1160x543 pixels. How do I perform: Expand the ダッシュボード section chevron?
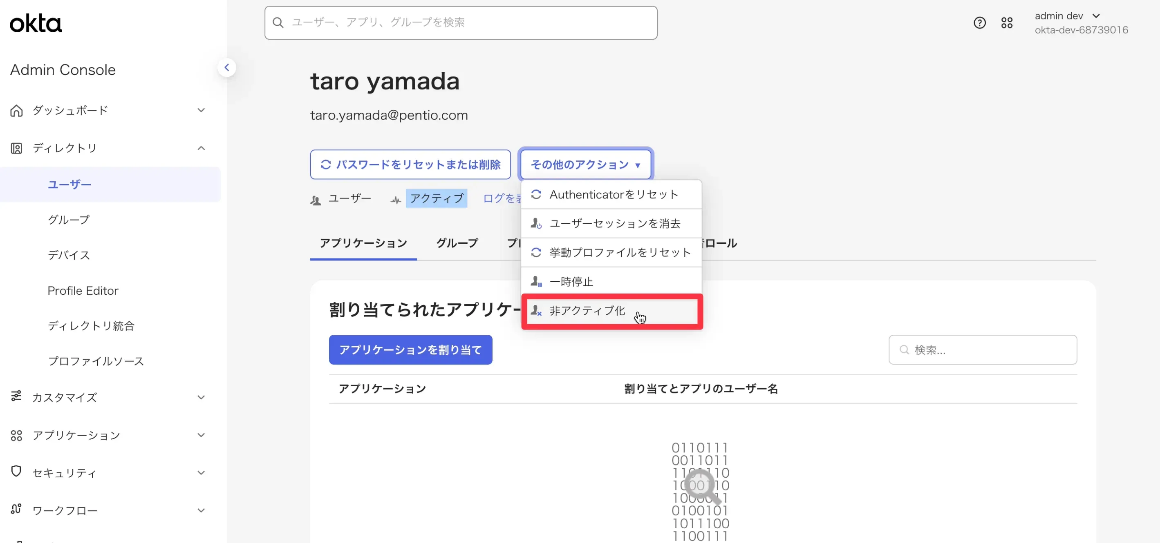201,110
